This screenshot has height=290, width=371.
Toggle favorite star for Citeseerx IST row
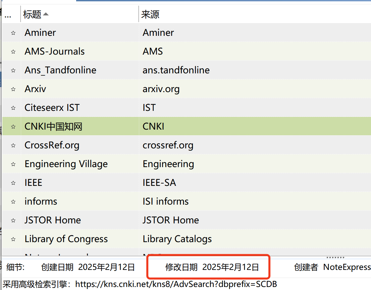point(13,108)
